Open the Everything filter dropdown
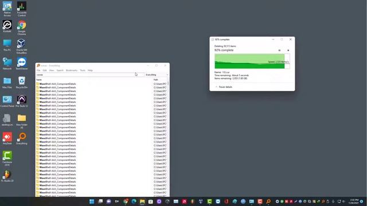The image size is (367, 206). 157,75
